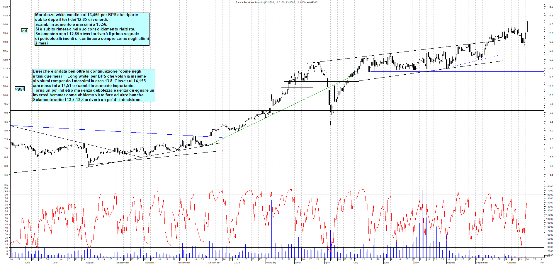This screenshot has height=264, width=554.
Task: Select the "Direi che è andata" annotation box
Action: [x=94, y=85]
